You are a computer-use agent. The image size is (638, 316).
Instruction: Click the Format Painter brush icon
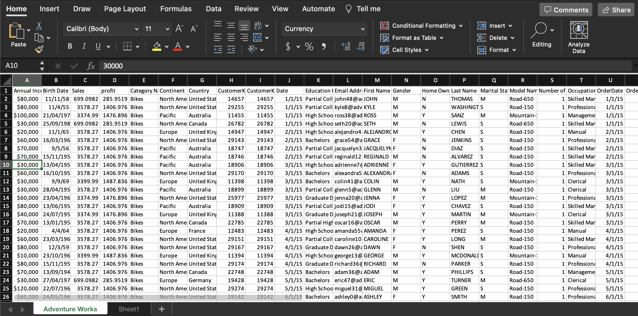tap(39, 49)
